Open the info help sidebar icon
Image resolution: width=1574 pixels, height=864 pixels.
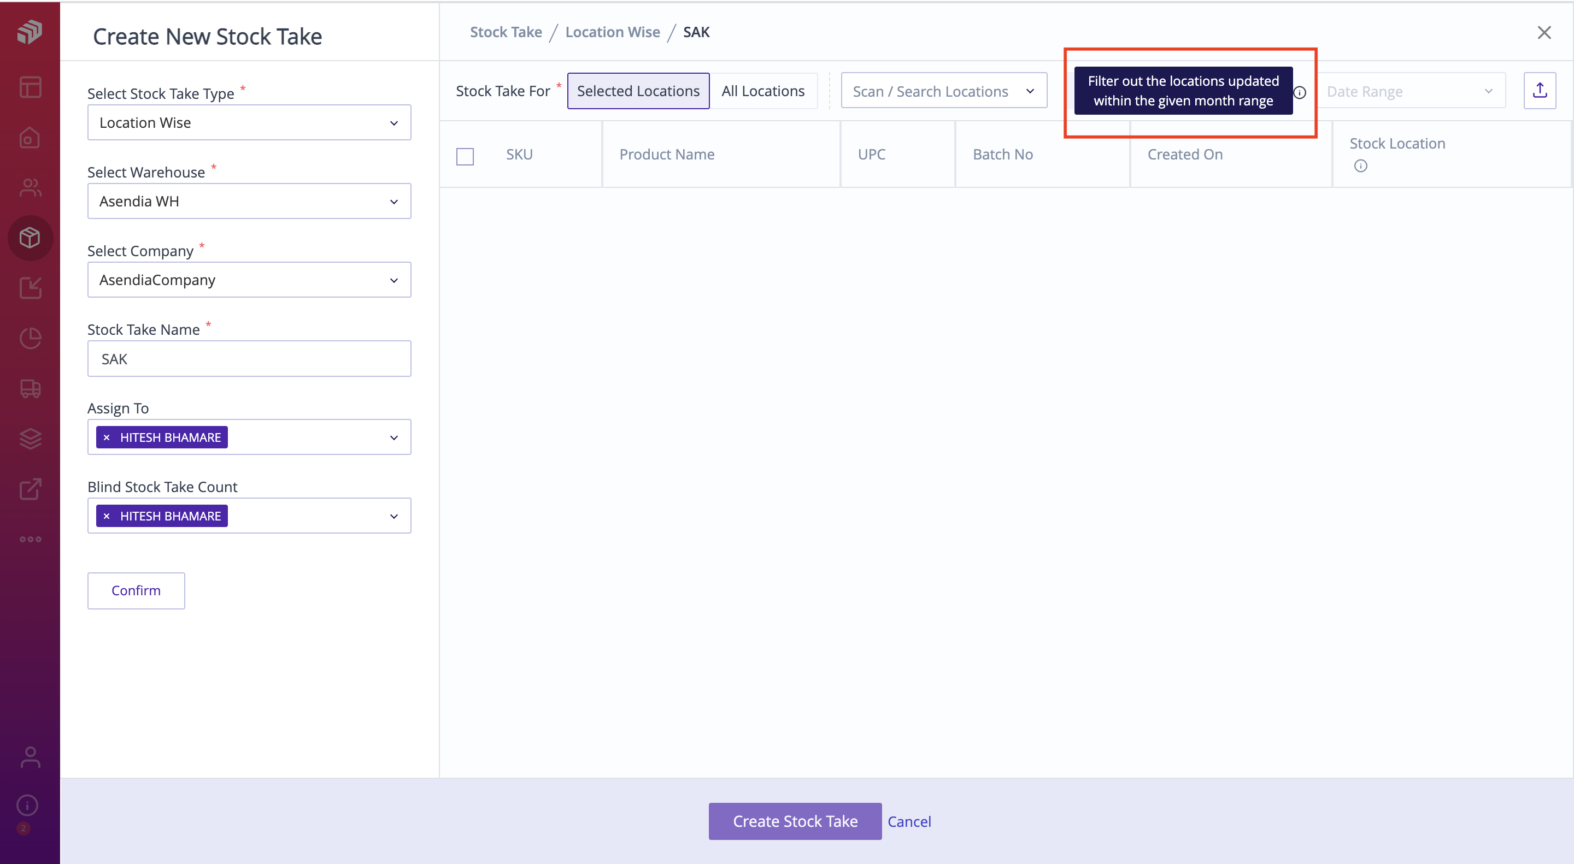[x=27, y=805]
